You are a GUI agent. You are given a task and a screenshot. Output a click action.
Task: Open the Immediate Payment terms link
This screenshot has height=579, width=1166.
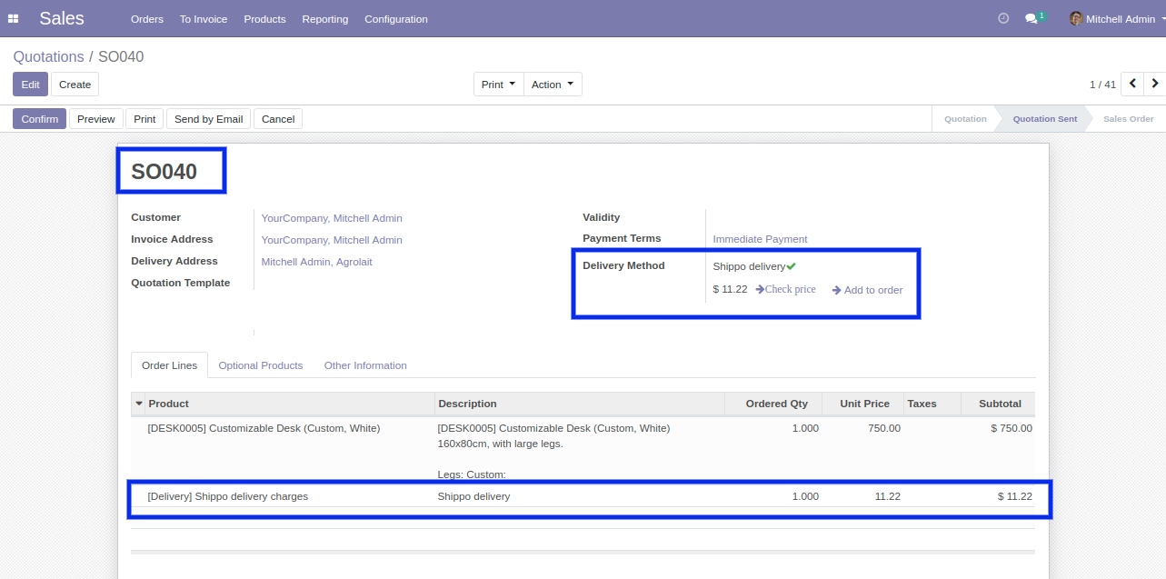coord(760,239)
